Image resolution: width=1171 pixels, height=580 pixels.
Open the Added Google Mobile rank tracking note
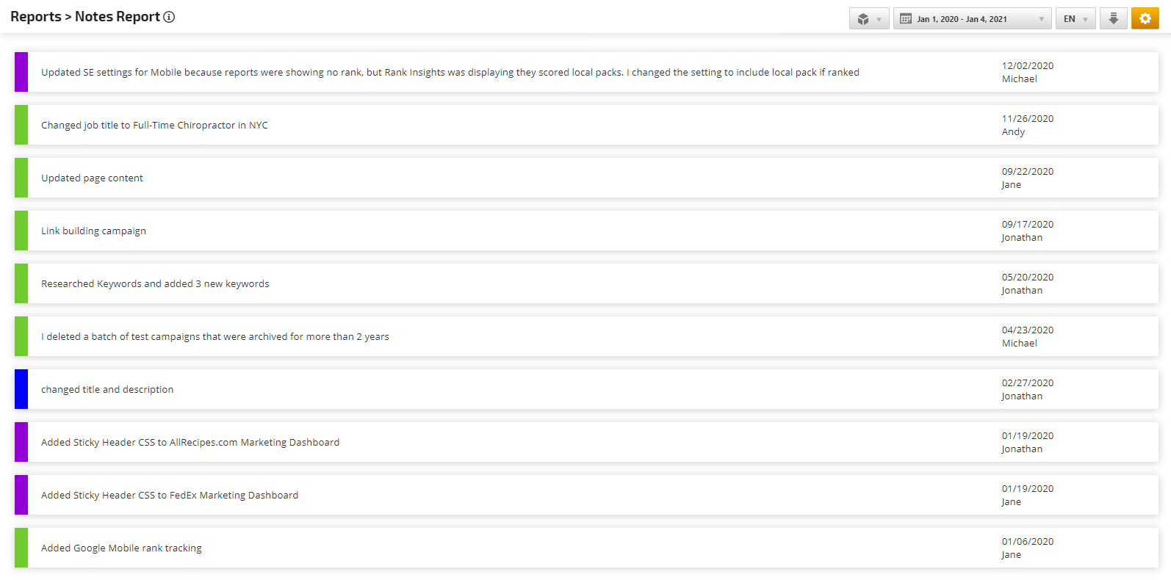pyautogui.click(x=121, y=548)
